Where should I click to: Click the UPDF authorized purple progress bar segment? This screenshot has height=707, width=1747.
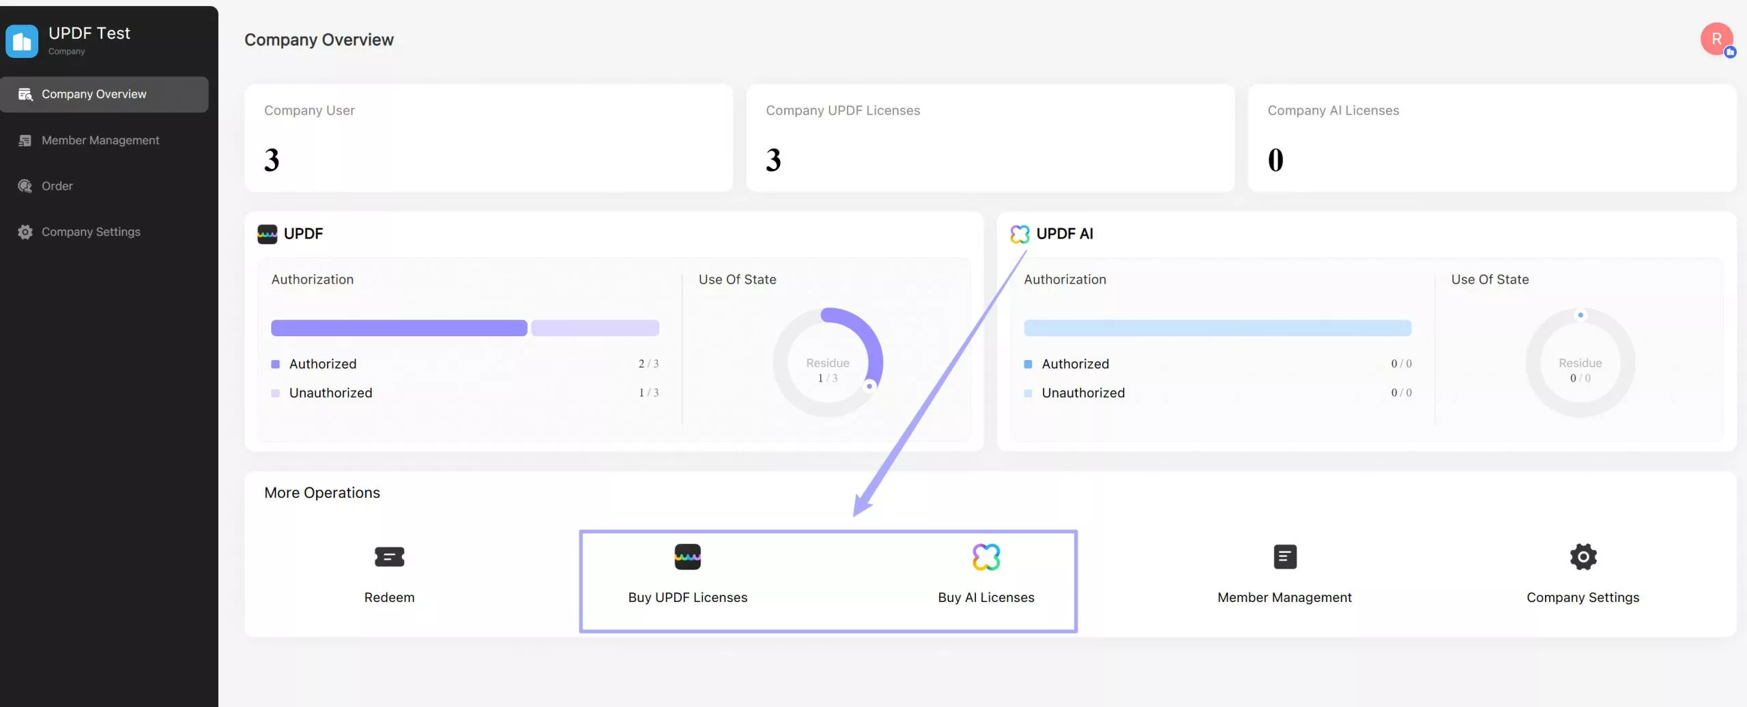pyautogui.click(x=399, y=328)
